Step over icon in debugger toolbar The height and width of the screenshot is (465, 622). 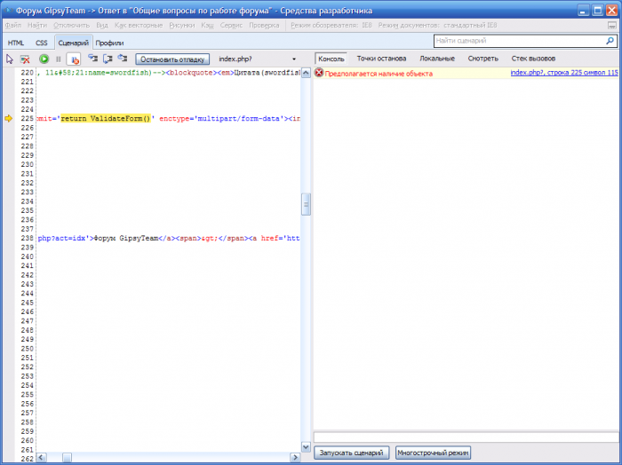click(108, 59)
